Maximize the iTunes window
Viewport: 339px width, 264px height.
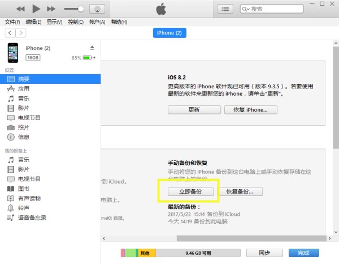(322, 4)
